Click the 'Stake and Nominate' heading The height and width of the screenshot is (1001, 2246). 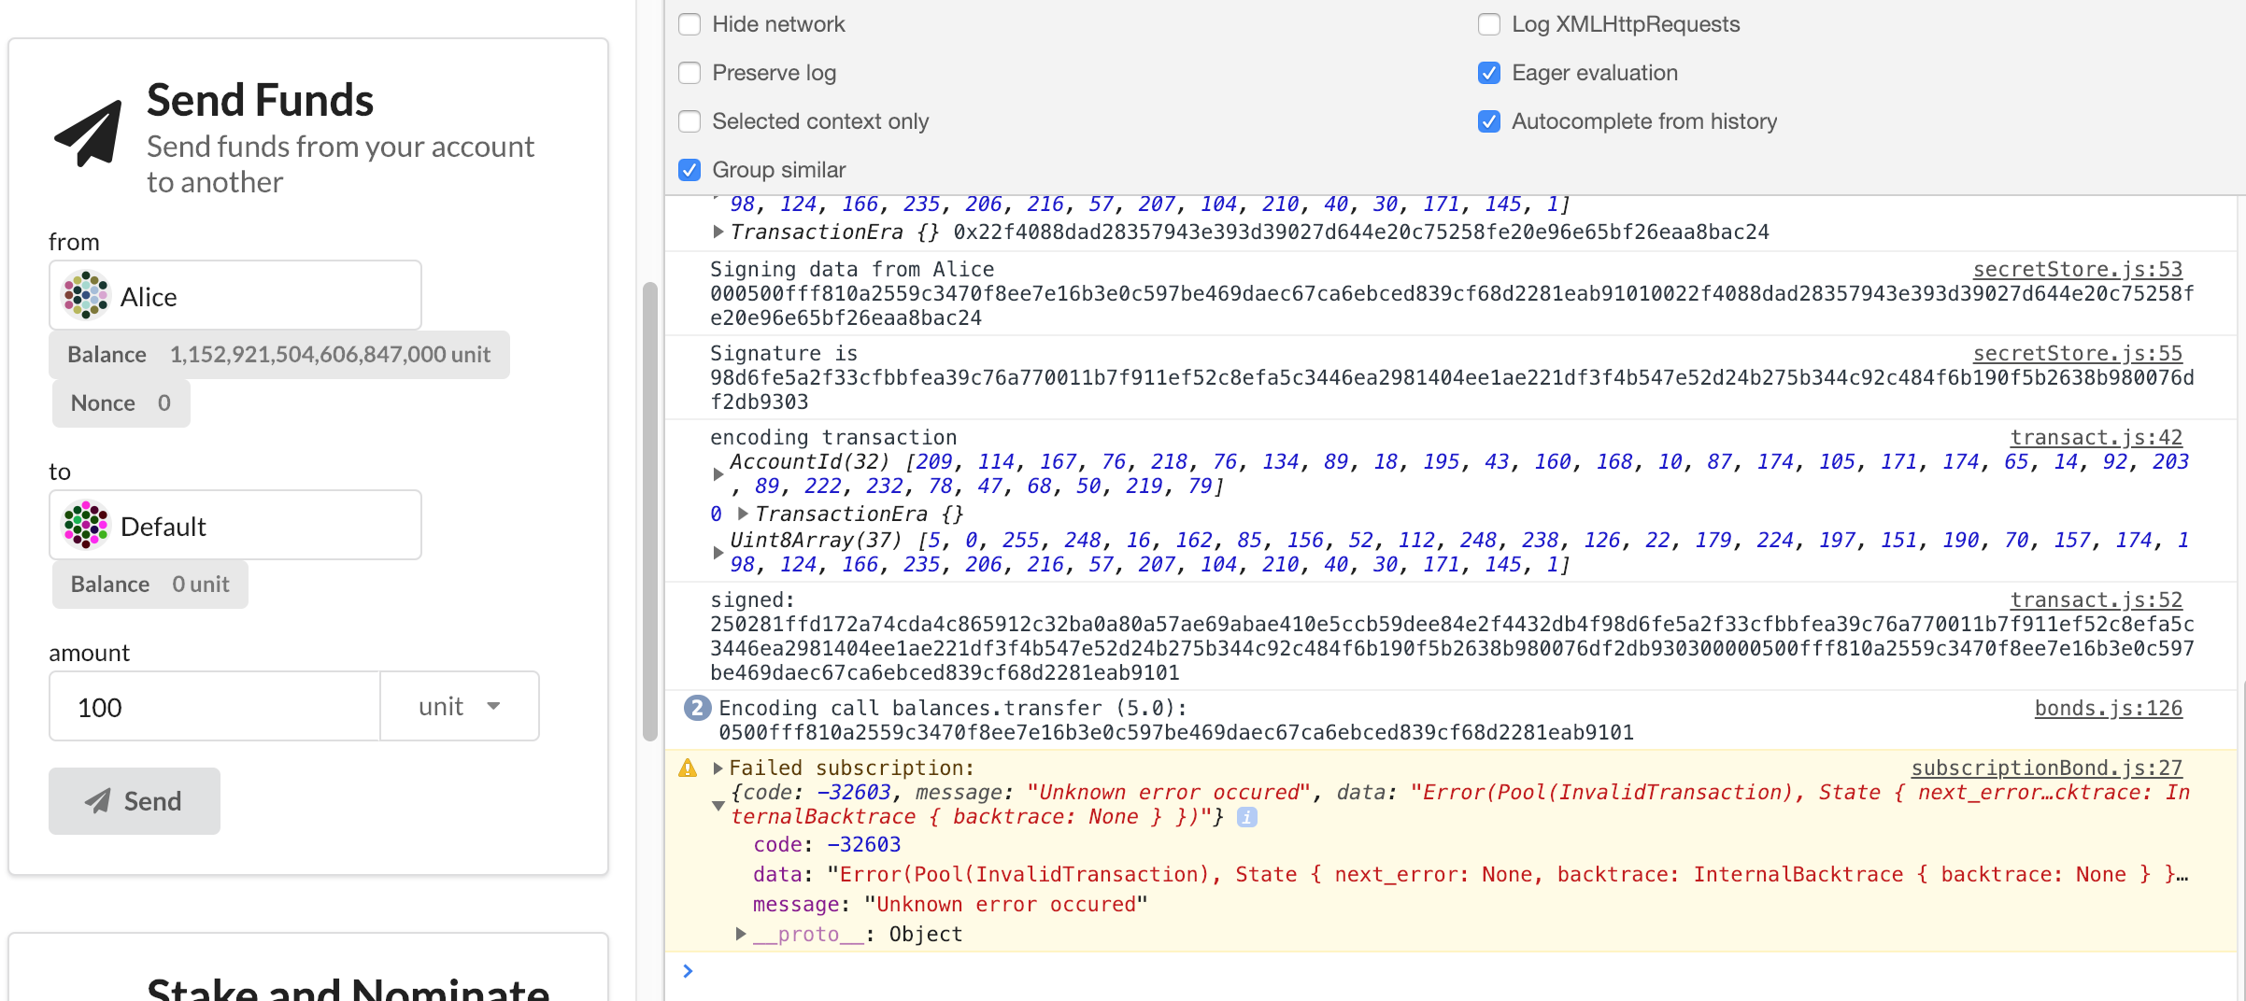pyautogui.click(x=348, y=988)
